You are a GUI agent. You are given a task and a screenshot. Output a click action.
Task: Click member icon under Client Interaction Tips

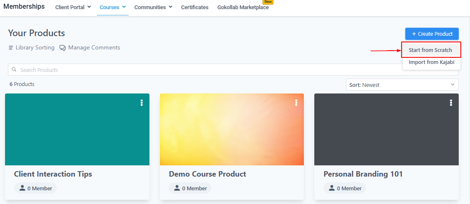click(23, 188)
